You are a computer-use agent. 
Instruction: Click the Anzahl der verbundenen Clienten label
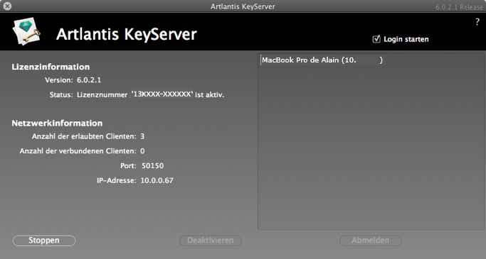coord(78,151)
